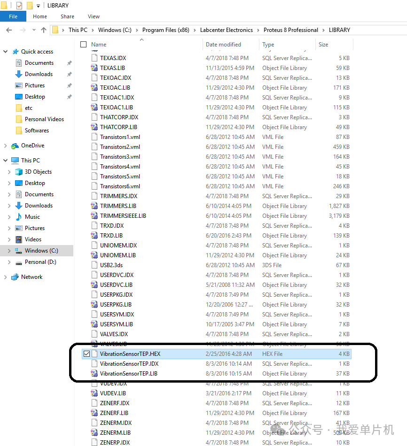Click the ZENERF.LIB file icon

(x=94, y=413)
